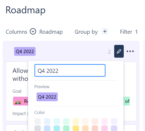
Task: Click the Q4 2022 column header label
Action: tap(25, 52)
